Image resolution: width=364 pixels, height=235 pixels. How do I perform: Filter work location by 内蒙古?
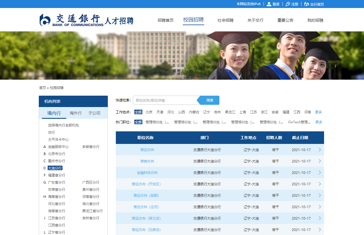tap(194, 112)
